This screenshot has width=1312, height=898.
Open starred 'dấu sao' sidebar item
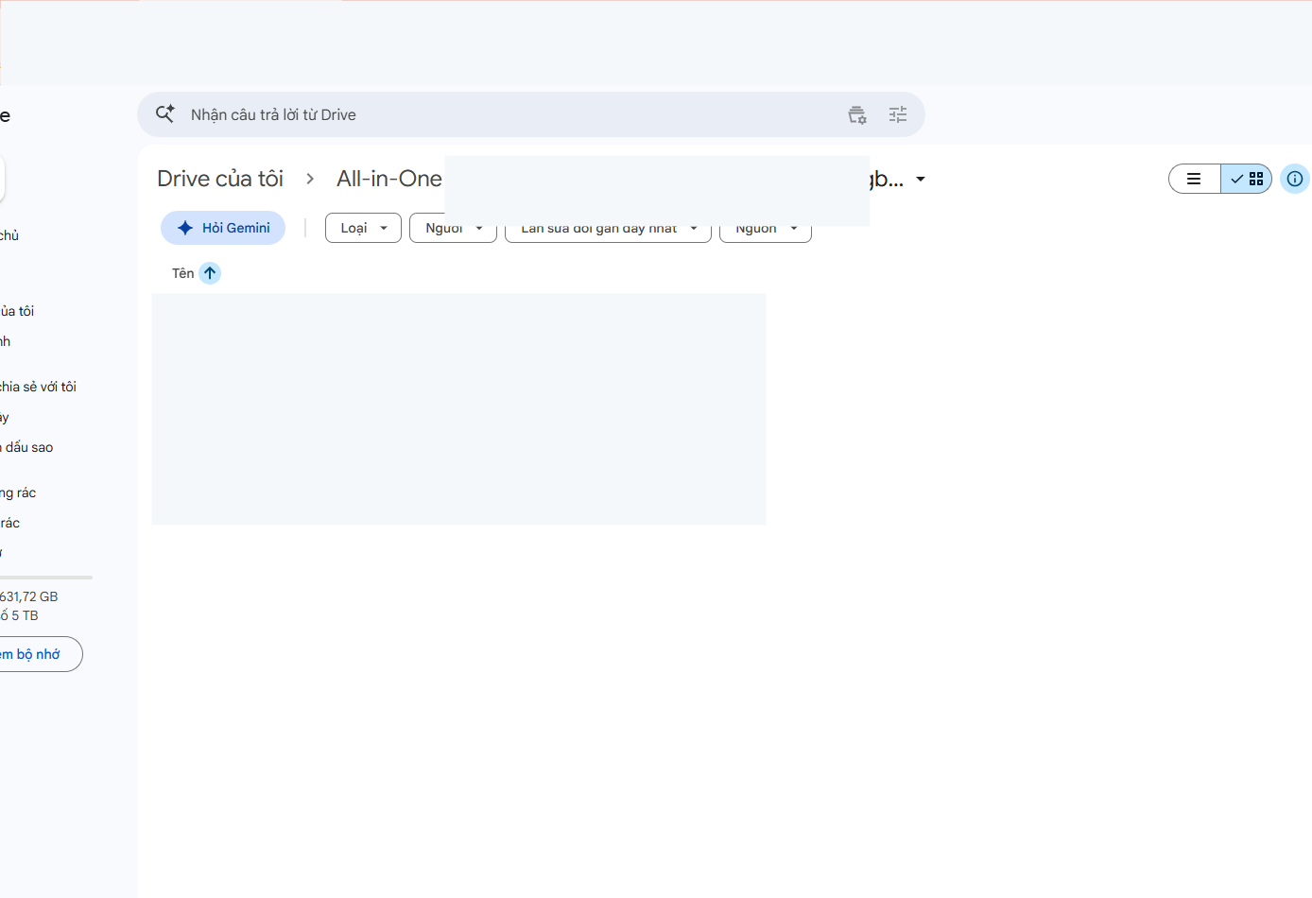pos(26,447)
